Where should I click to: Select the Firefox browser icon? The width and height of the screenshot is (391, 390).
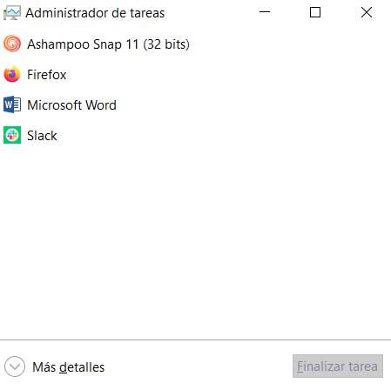tap(12, 74)
